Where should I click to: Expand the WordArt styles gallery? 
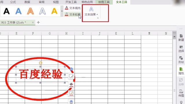coord(62,11)
